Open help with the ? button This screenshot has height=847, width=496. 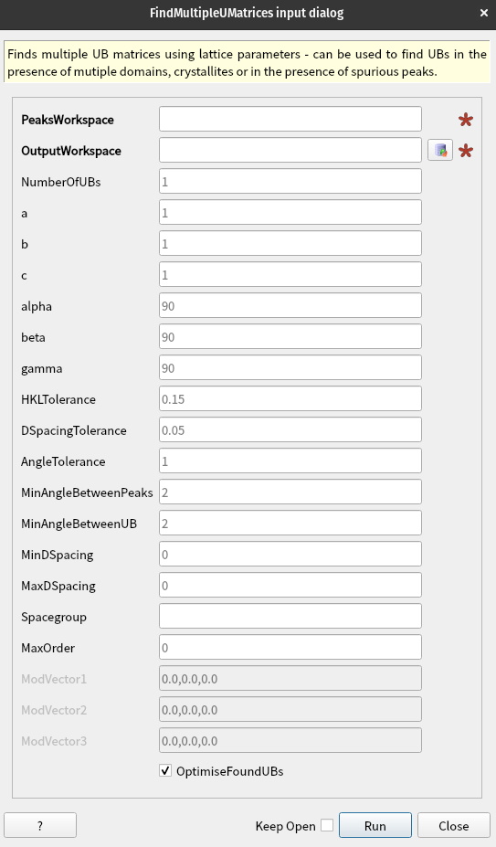click(x=40, y=825)
